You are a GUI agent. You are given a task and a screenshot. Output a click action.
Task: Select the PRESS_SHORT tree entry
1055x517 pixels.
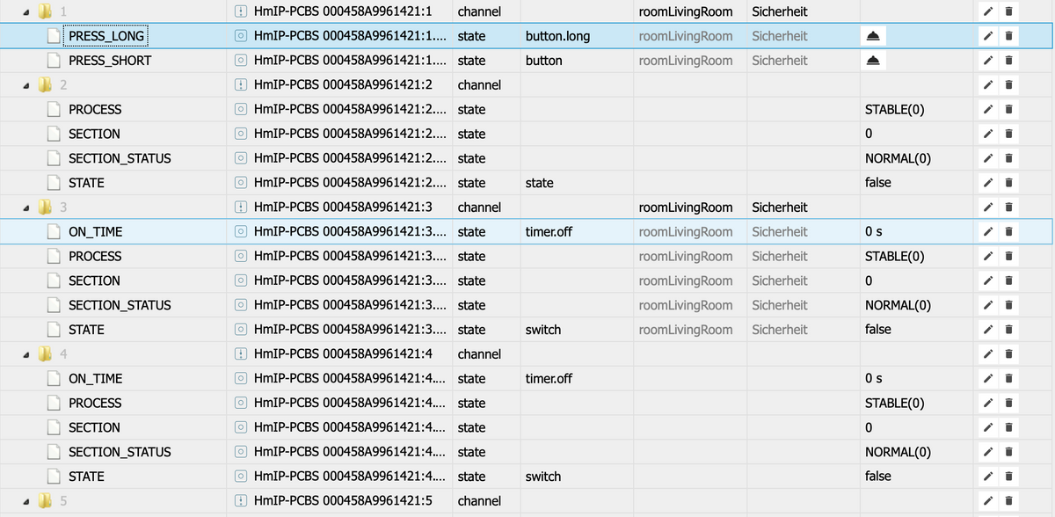pyautogui.click(x=110, y=61)
